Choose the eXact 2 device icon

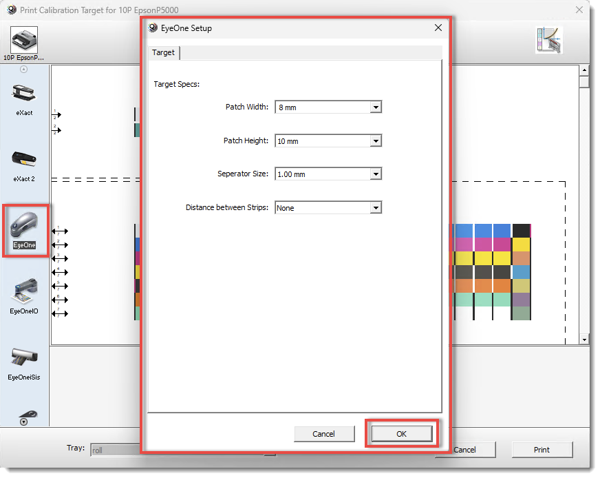click(23, 159)
